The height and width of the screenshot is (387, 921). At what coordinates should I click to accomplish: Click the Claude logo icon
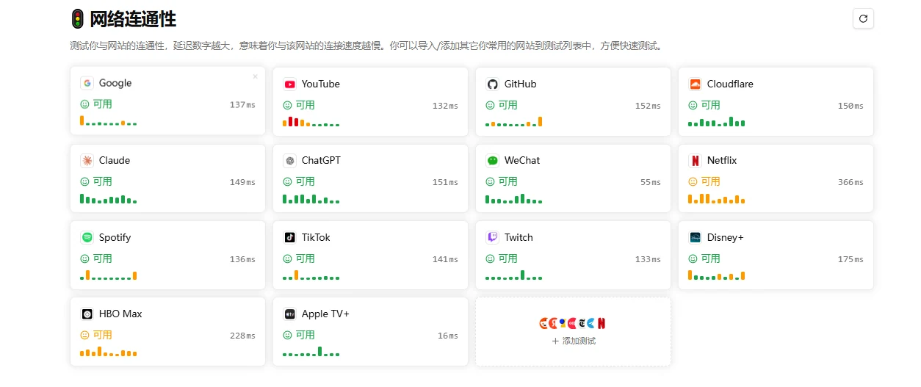tap(87, 160)
